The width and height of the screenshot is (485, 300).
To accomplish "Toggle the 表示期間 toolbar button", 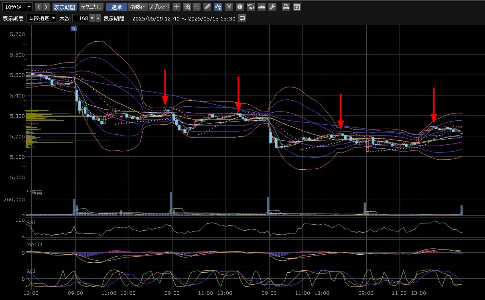I will (x=65, y=7).
